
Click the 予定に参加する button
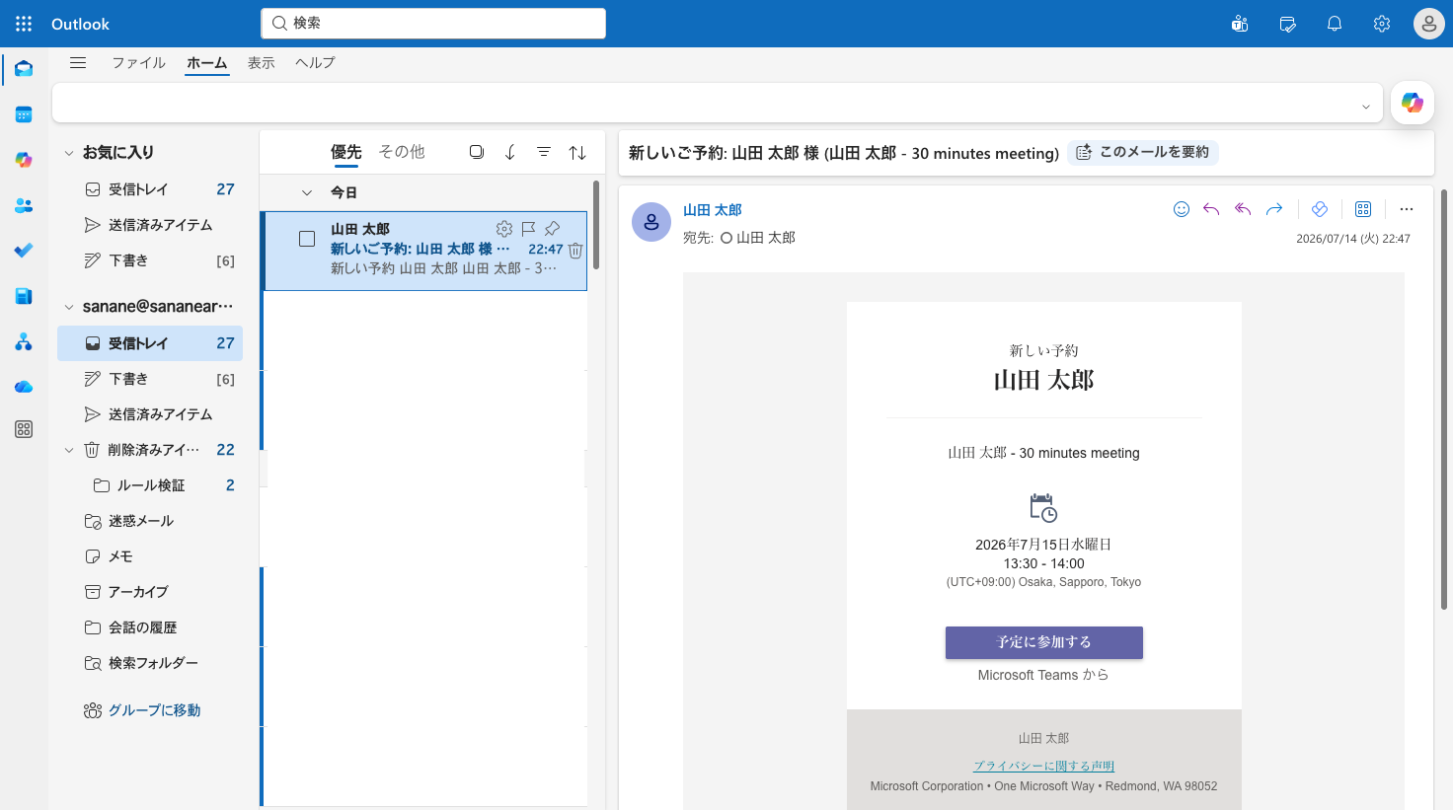1043,642
